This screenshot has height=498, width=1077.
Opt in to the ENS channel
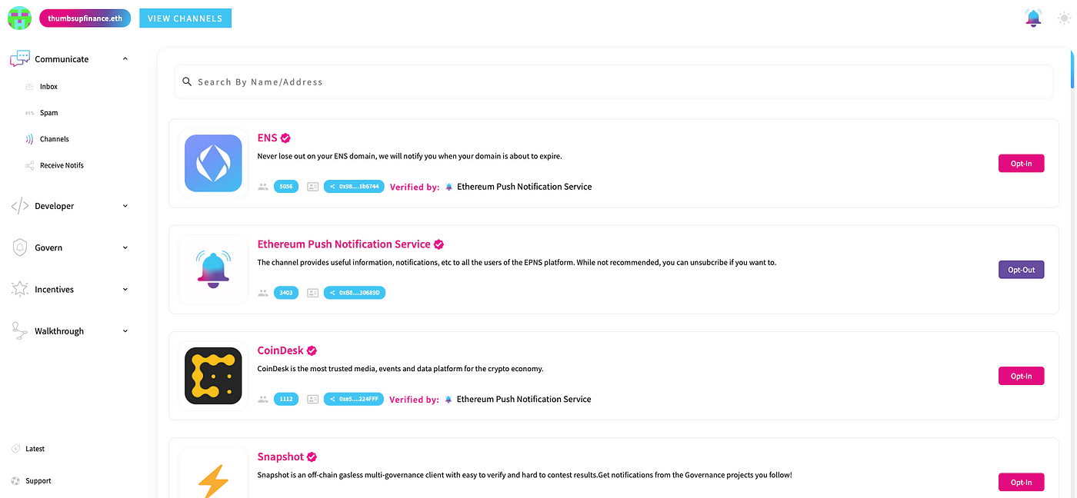point(1021,164)
